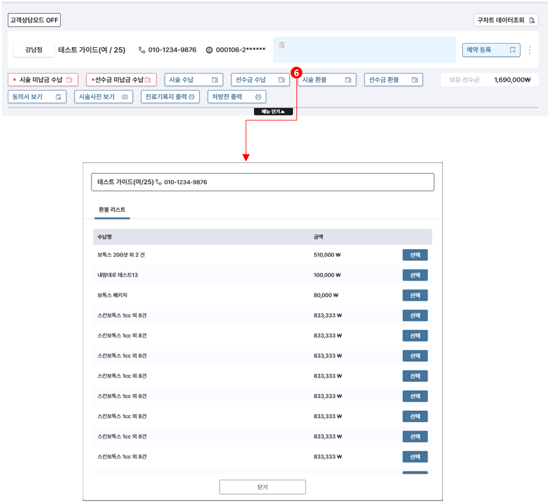Select the 강남점 branch label

tap(34, 50)
